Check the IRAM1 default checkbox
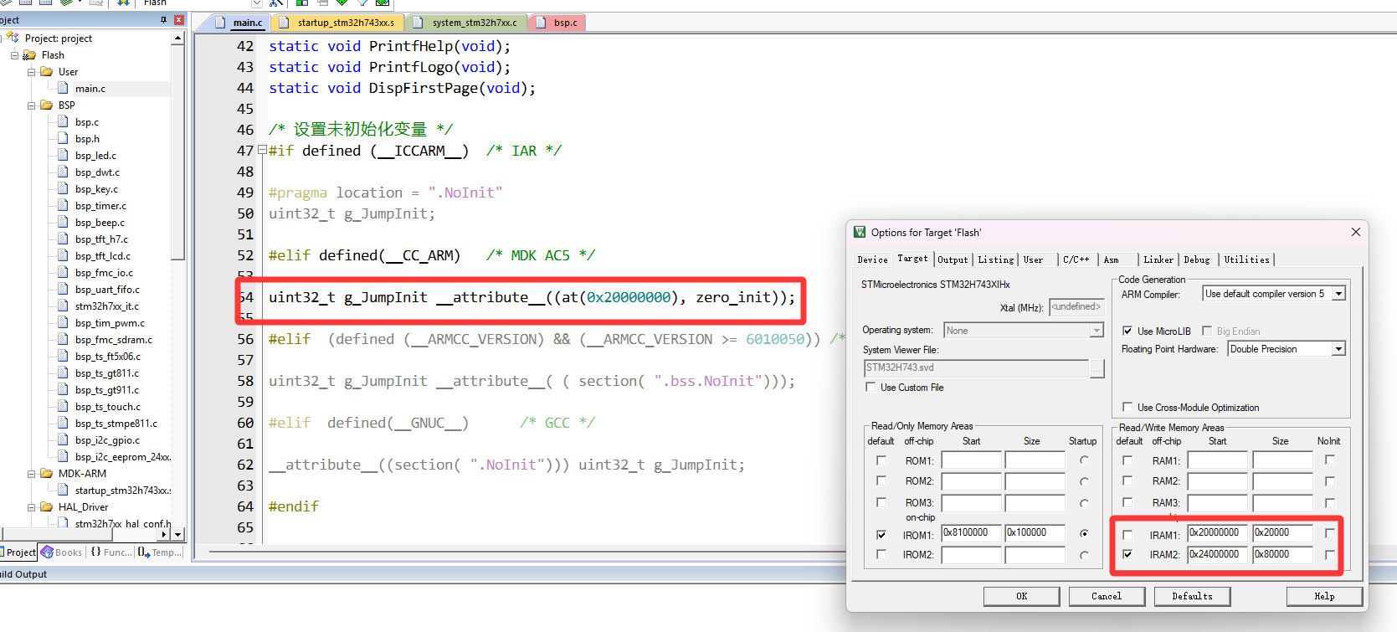Screen dimensions: 1397x632 pyautogui.click(x=1127, y=534)
